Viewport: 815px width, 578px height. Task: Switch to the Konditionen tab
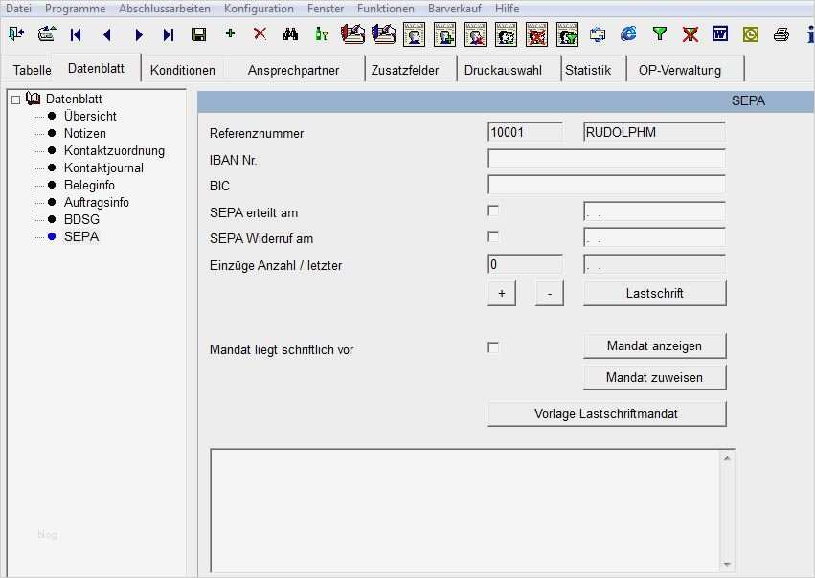pos(183,70)
